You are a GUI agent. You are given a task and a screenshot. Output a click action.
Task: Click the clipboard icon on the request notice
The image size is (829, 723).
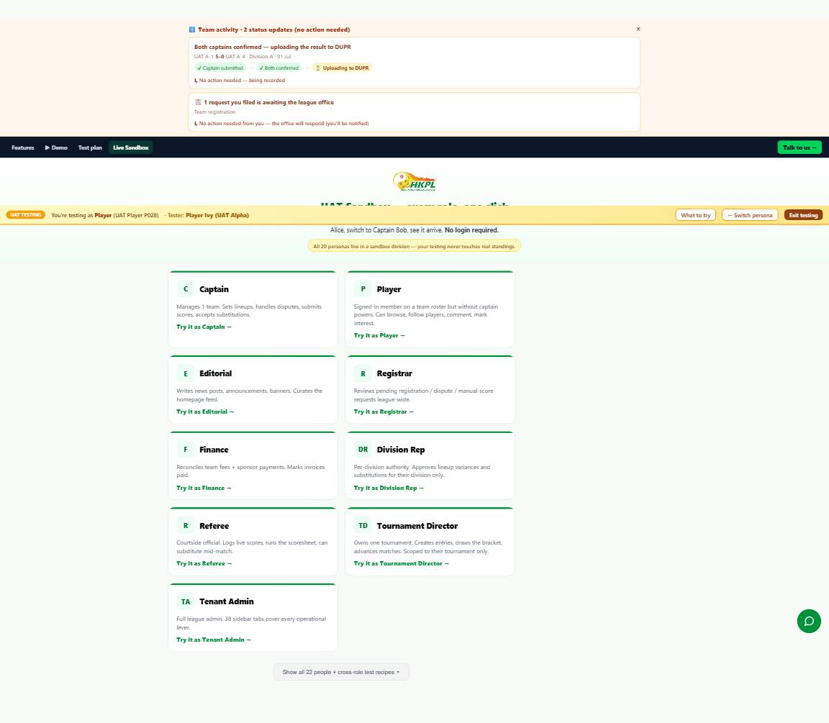pos(198,103)
